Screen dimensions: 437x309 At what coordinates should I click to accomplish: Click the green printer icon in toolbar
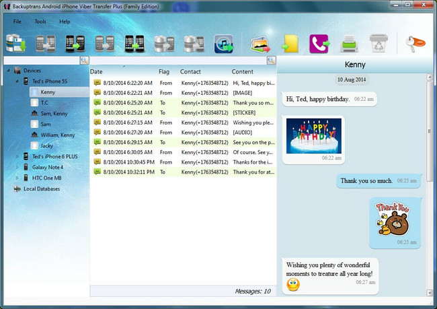pos(348,44)
